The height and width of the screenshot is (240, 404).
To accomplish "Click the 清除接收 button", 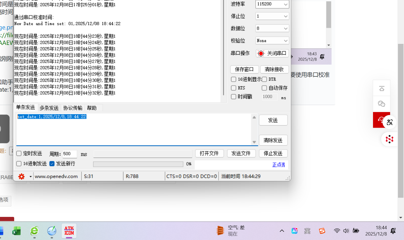I will coord(274,69).
